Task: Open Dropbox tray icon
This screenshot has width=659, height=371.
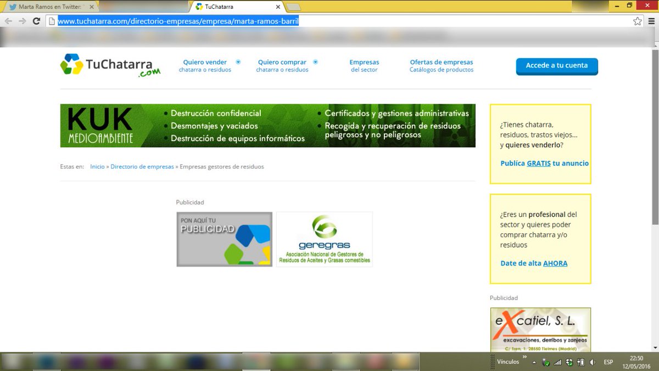Action: [569, 363]
